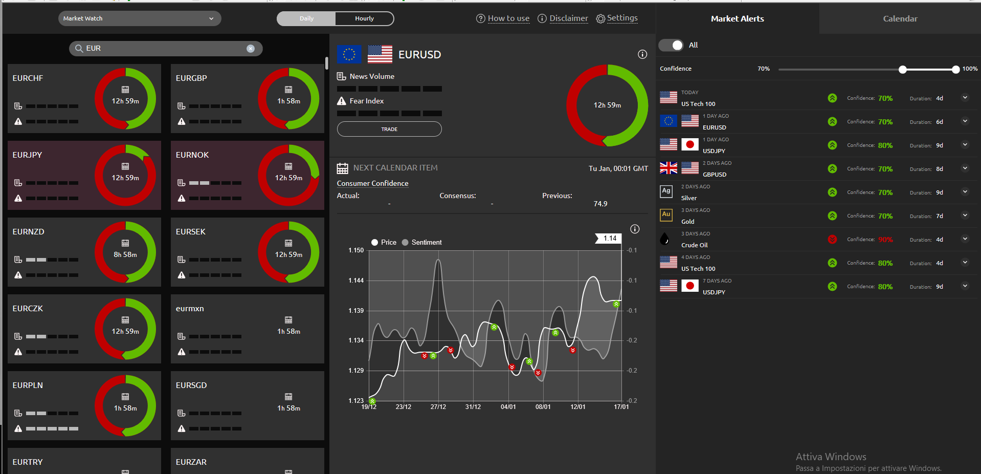This screenshot has width=981, height=474.
Task: Click the EURCHF calendar icon in ring
Action: [x=125, y=90]
